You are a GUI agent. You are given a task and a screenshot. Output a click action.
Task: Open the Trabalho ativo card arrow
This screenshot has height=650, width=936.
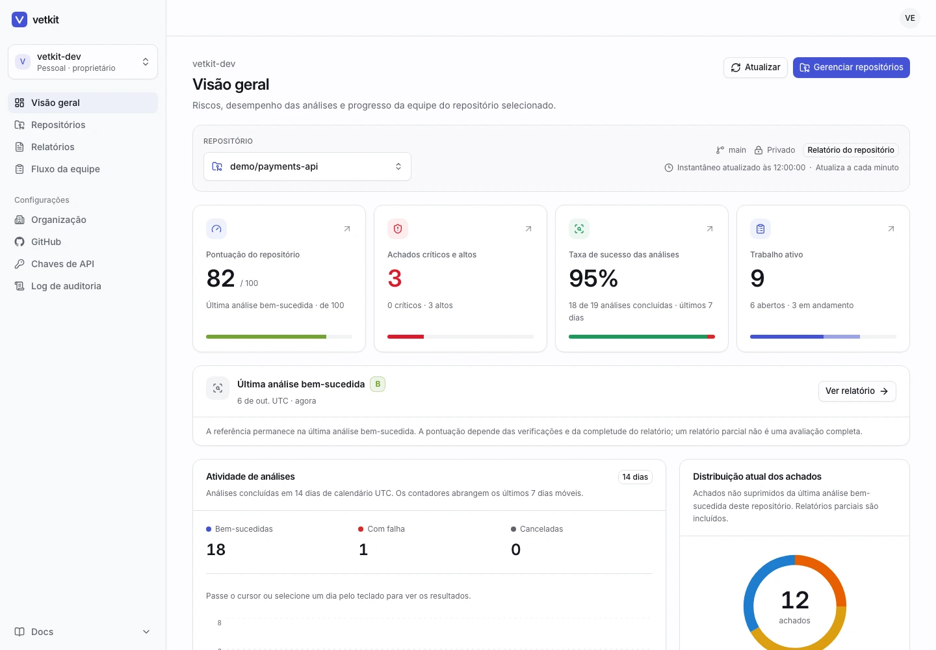(x=891, y=229)
